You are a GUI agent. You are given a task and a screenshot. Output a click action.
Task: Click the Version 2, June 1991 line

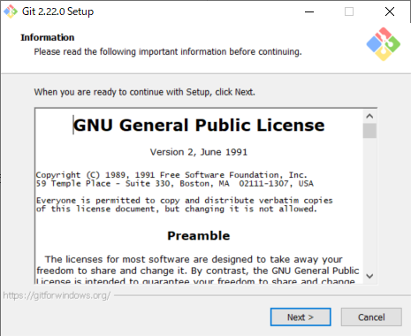(199, 152)
